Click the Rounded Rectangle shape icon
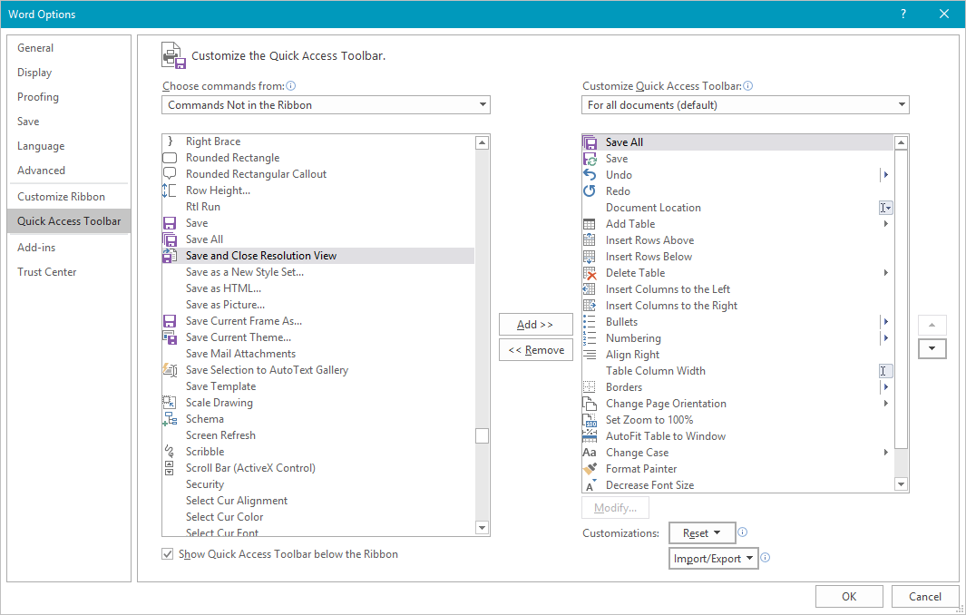Image resolution: width=966 pixels, height=615 pixels. tap(170, 158)
